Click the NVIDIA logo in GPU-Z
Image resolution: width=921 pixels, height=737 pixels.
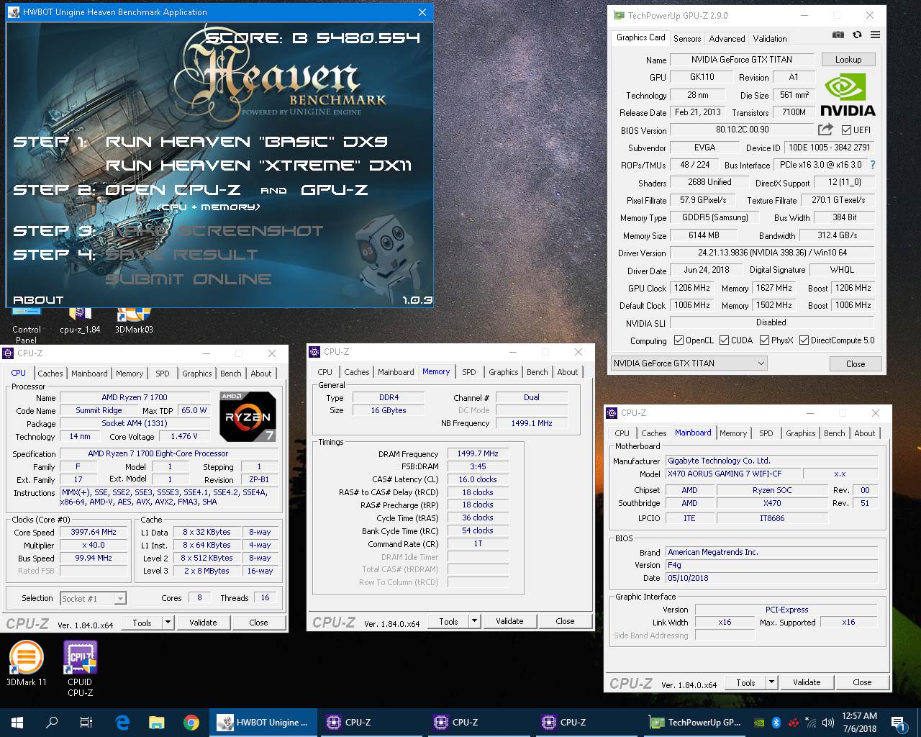(848, 95)
